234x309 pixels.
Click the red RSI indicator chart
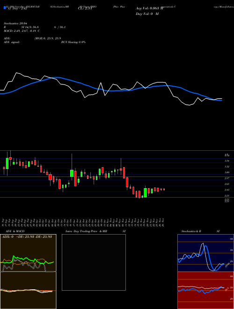tap(205, 290)
